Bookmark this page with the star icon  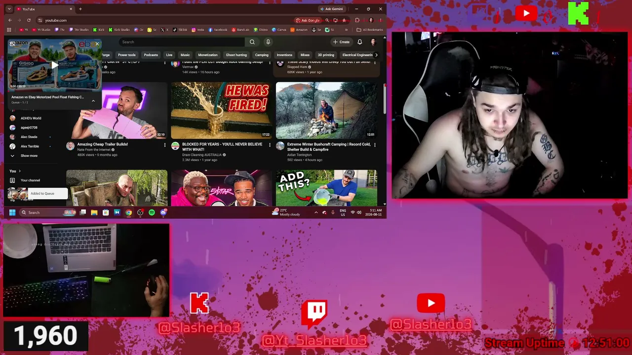(x=344, y=20)
